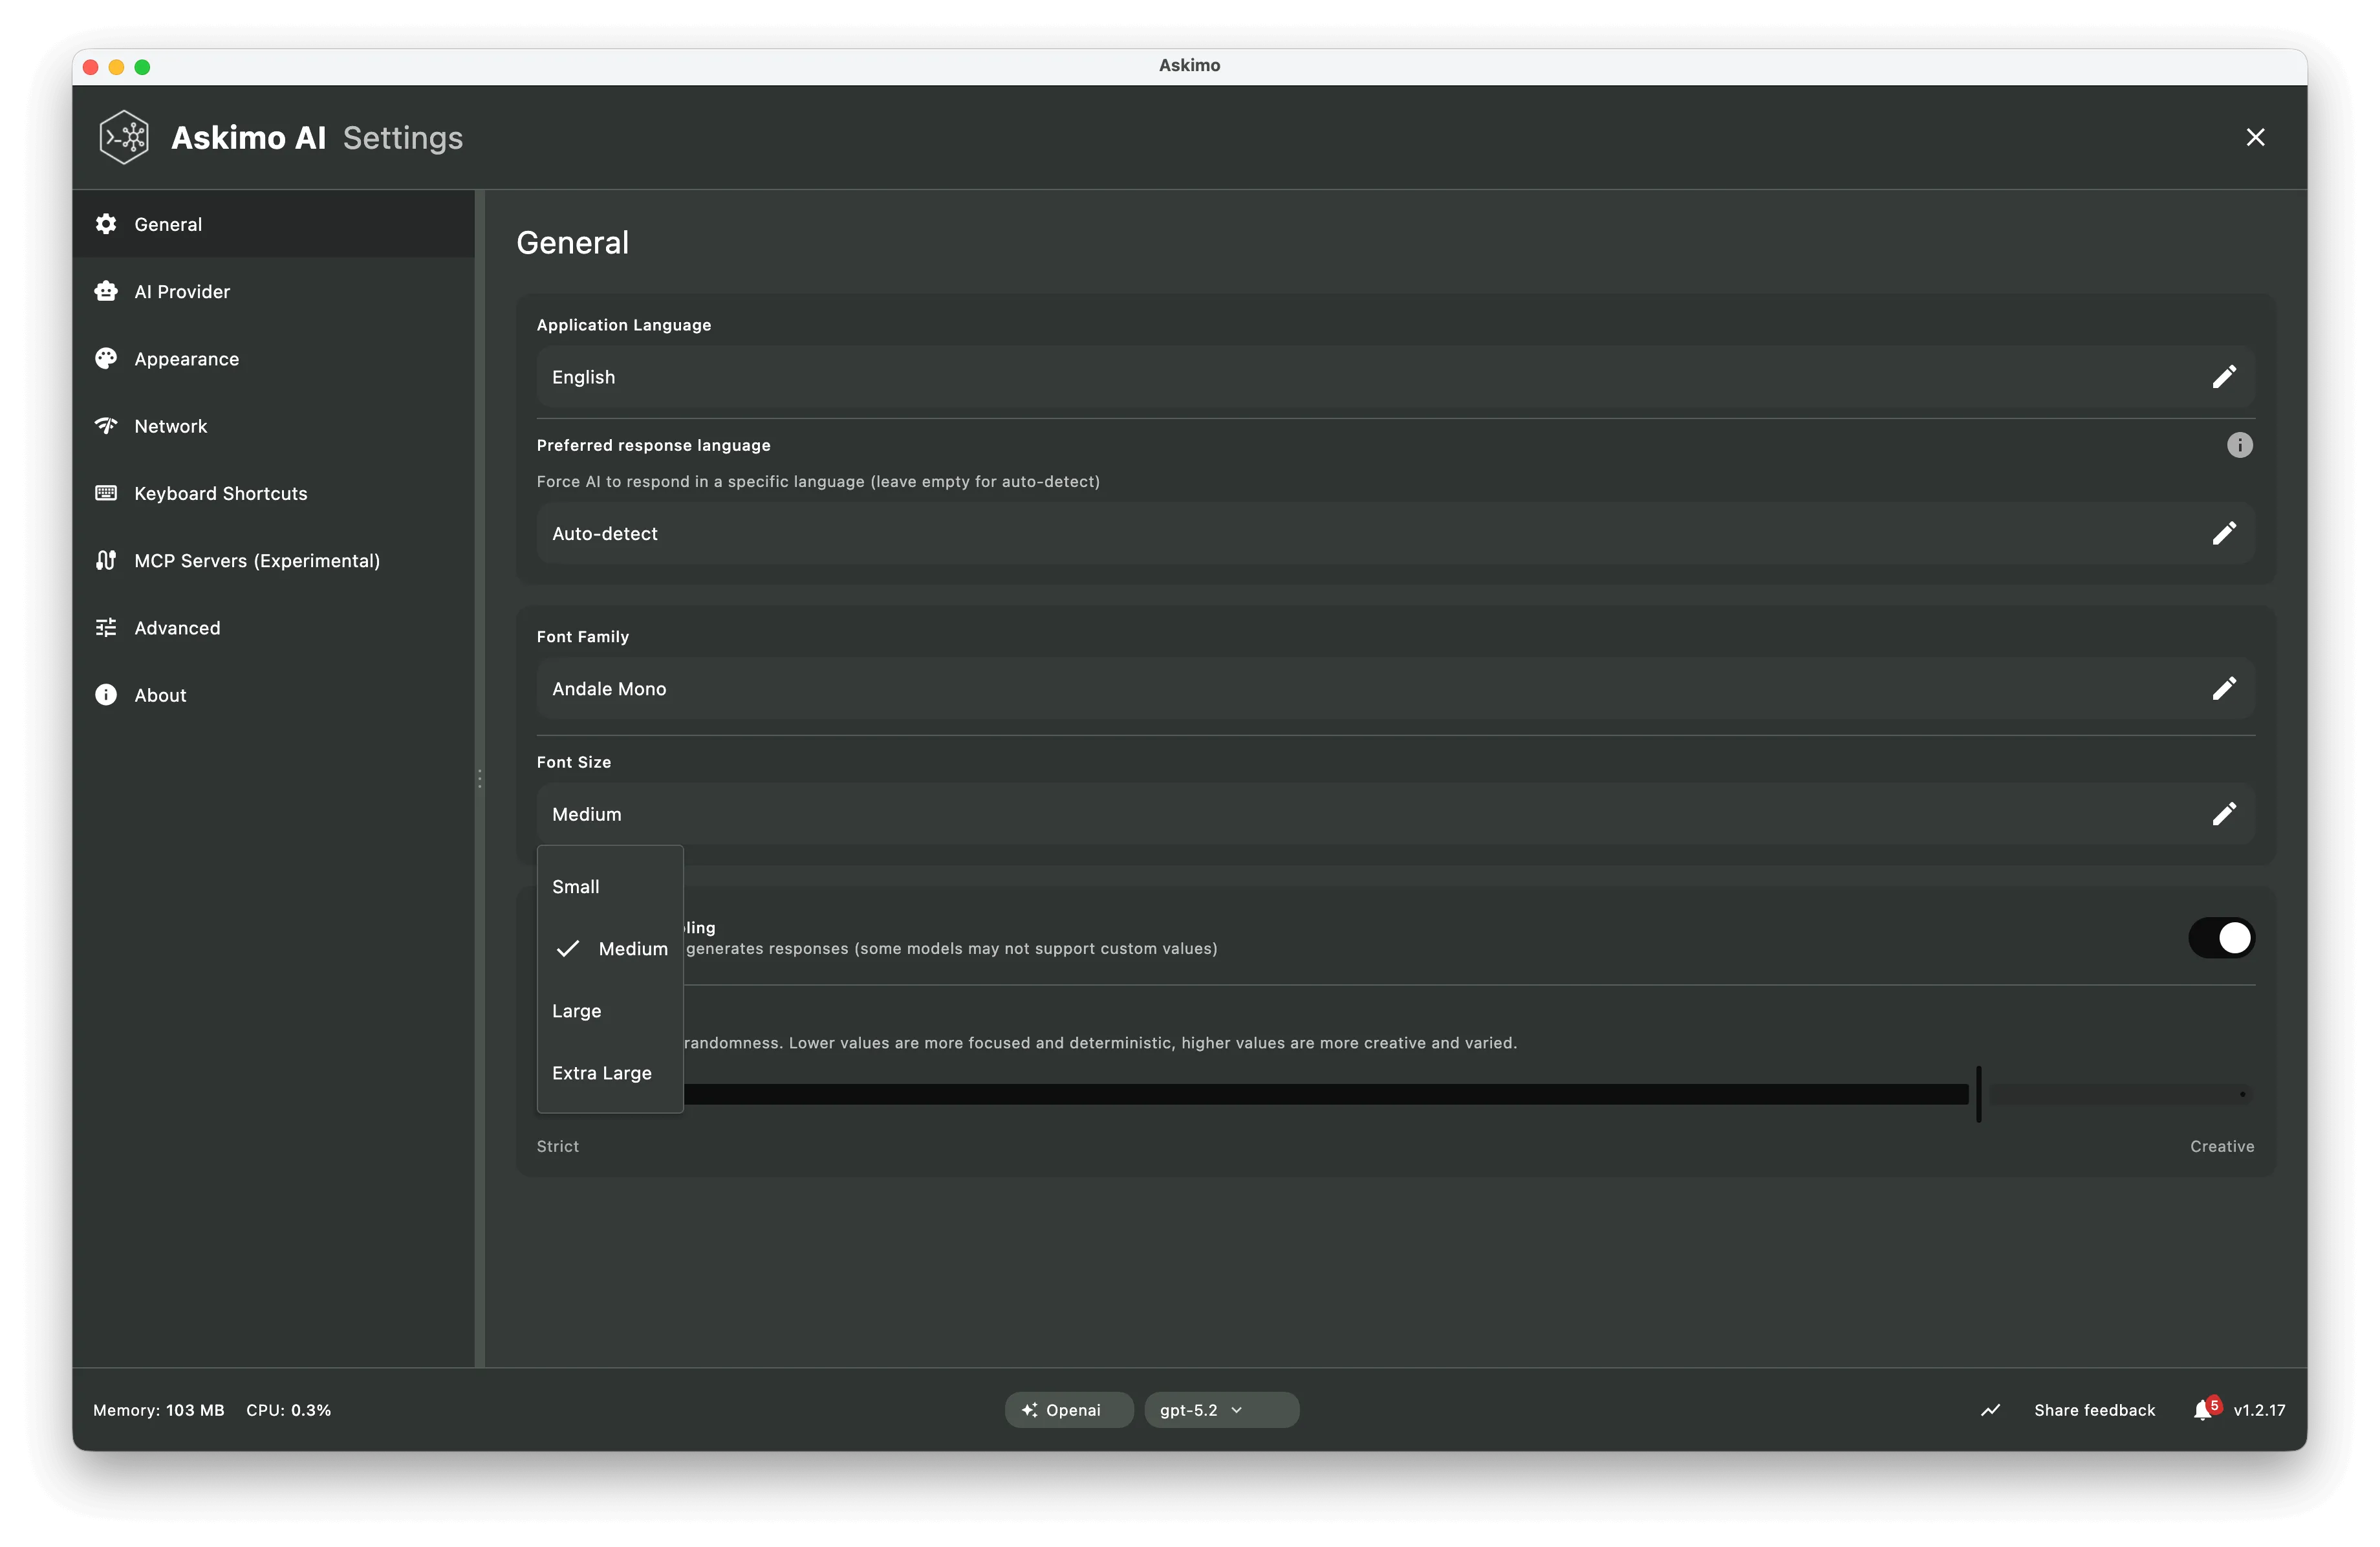Choose Extra Large font size option
Viewport: 2380px width, 1547px height.
(x=601, y=1072)
